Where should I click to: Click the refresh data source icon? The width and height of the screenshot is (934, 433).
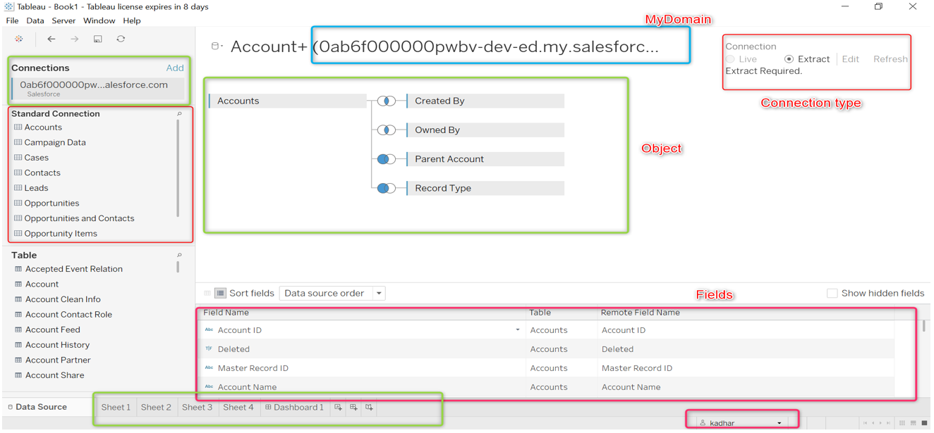(x=121, y=39)
